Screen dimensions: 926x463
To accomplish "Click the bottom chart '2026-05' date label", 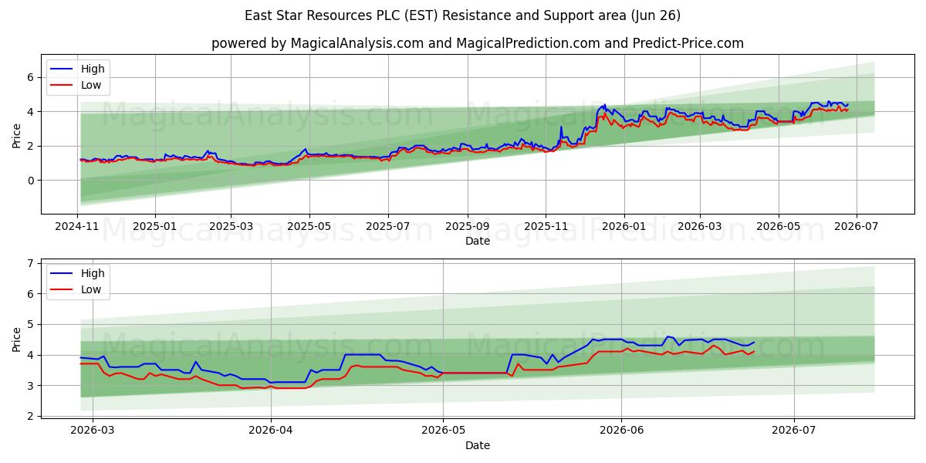I will tap(444, 430).
